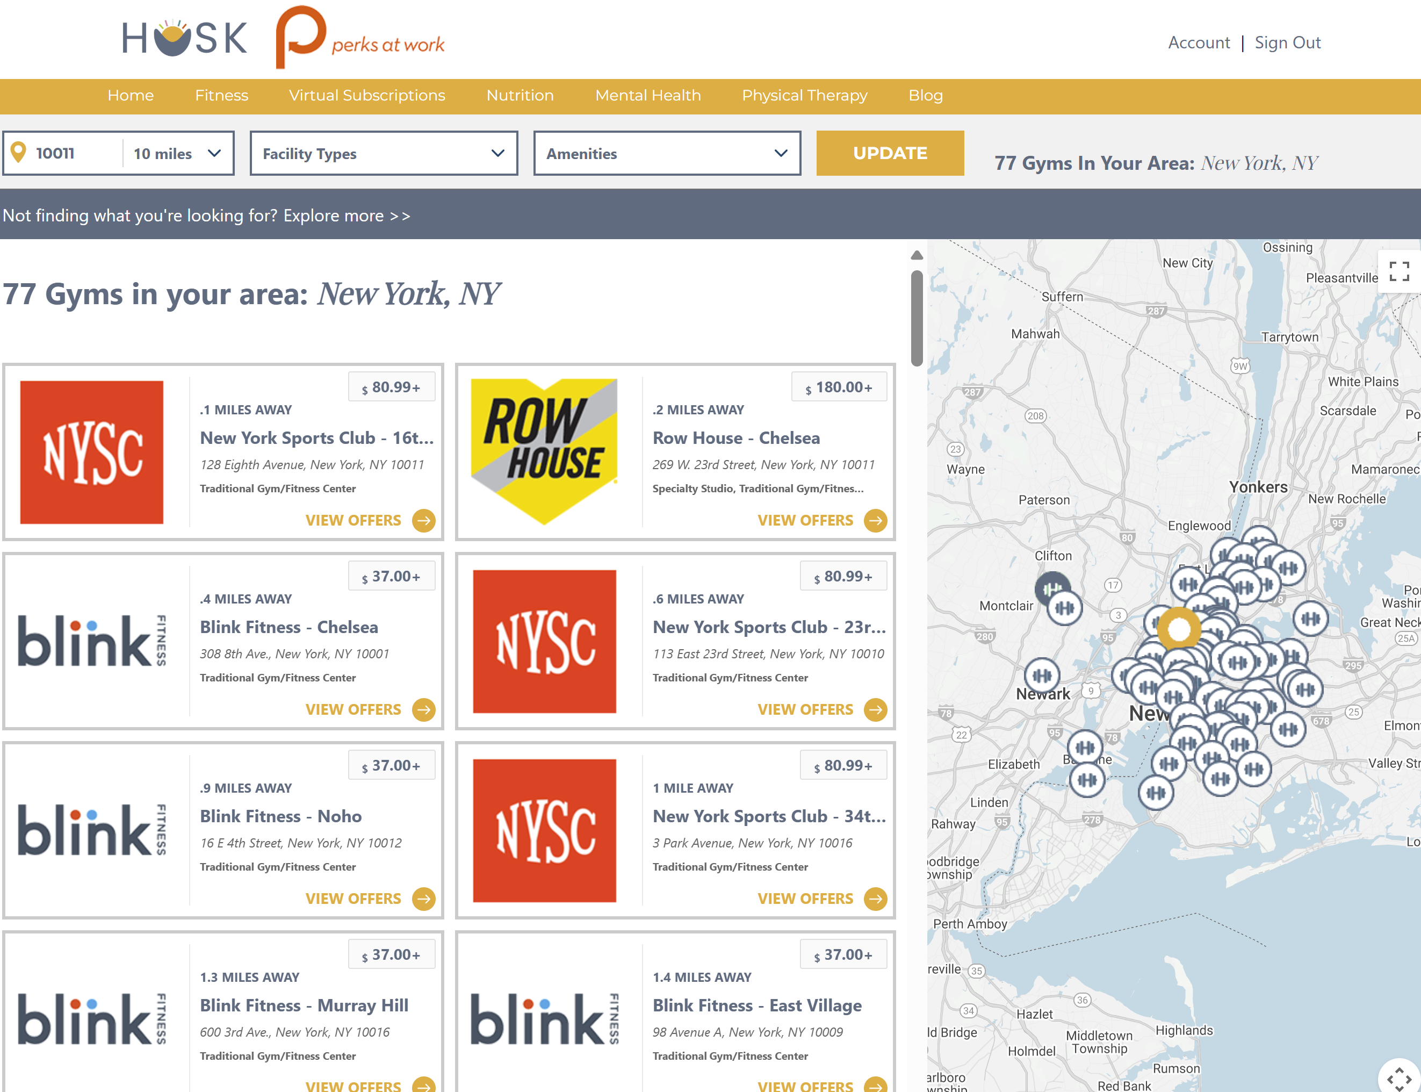Screen dimensions: 1421x1092
Task: Go to the Home menu item
Action: pos(131,96)
